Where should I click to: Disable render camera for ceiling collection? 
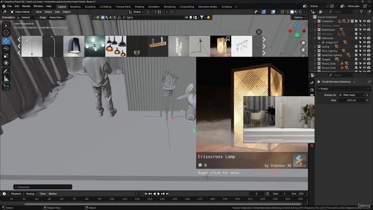pyautogui.click(x=369, y=47)
